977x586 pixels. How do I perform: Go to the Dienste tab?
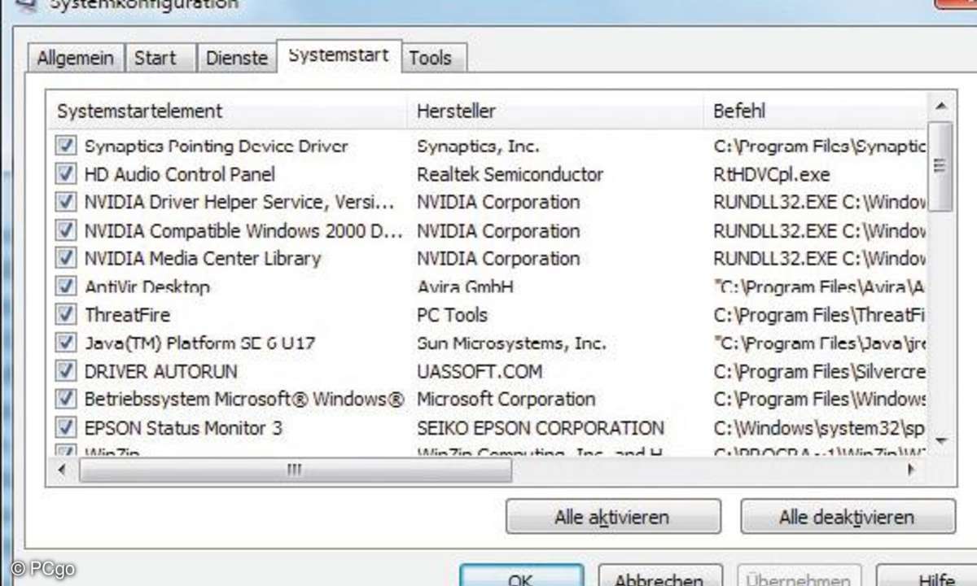237,58
